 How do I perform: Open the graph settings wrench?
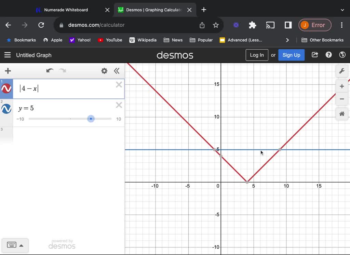coord(342,71)
